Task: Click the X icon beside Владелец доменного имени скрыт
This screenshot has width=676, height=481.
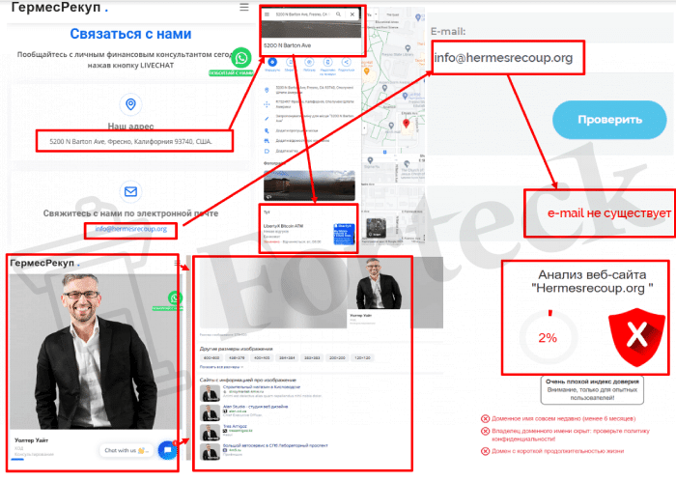Action: click(485, 431)
